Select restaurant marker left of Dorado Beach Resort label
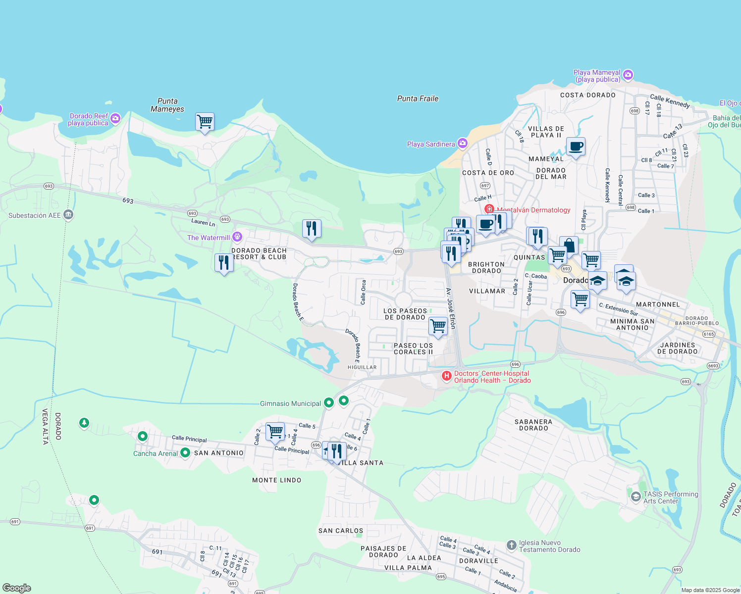This screenshot has height=594, width=741. (224, 263)
